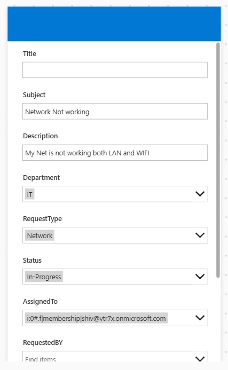Click the Title text input field
228x370 pixels.
tap(115, 70)
